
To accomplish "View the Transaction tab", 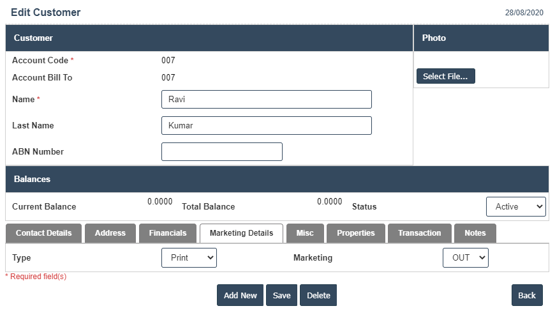I will [419, 233].
